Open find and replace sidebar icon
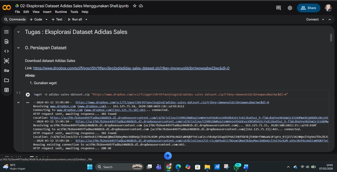 click(x=6, y=42)
